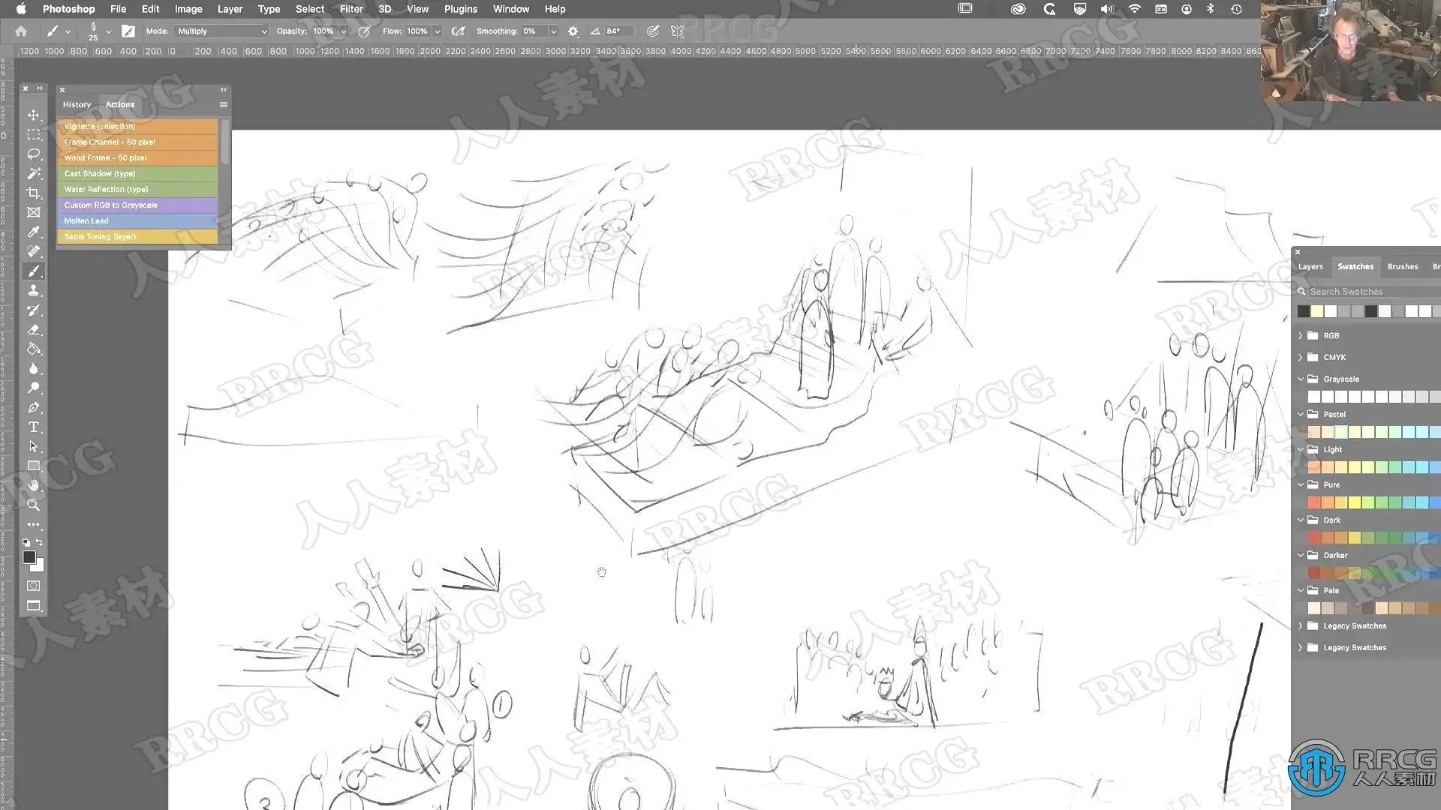Viewport: 1441px width, 810px height.
Task: Toggle airbrush-style build-up effects
Action: click(x=458, y=31)
